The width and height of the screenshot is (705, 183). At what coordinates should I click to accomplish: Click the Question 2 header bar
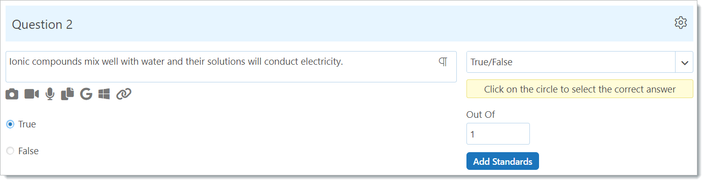(x=349, y=24)
